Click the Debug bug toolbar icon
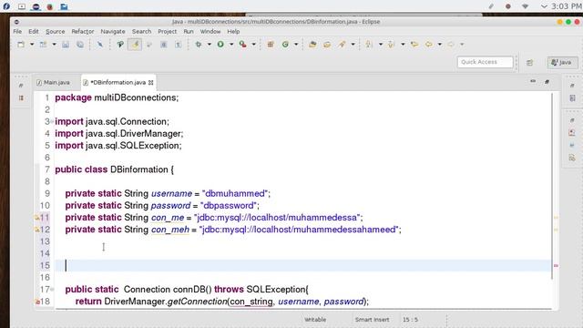The width and height of the screenshot is (583, 328). click(199, 45)
